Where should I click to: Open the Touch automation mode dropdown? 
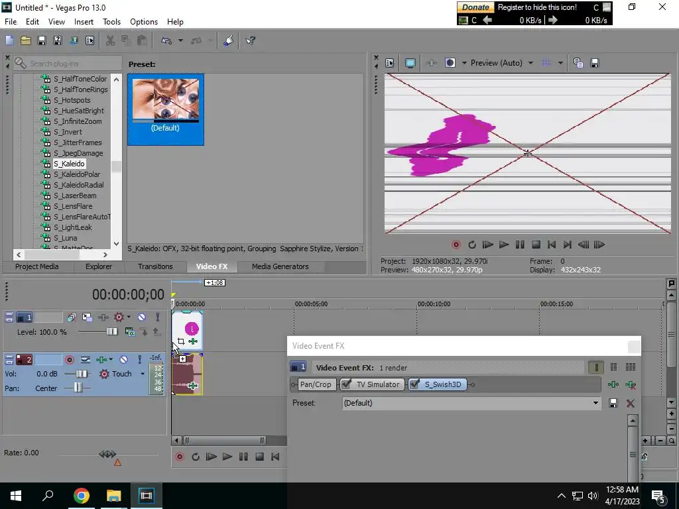pyautogui.click(x=143, y=374)
